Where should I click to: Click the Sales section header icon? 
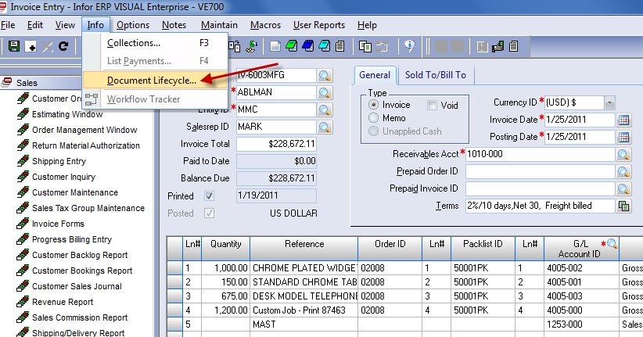tap(6, 82)
